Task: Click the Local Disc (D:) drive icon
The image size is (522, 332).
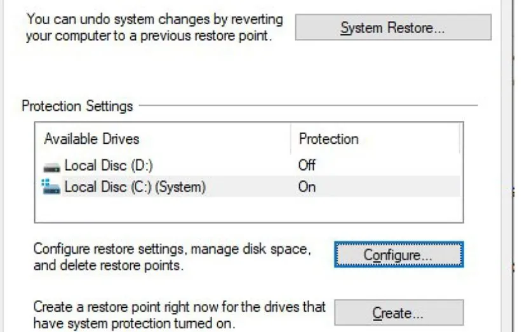Action: tap(52, 167)
